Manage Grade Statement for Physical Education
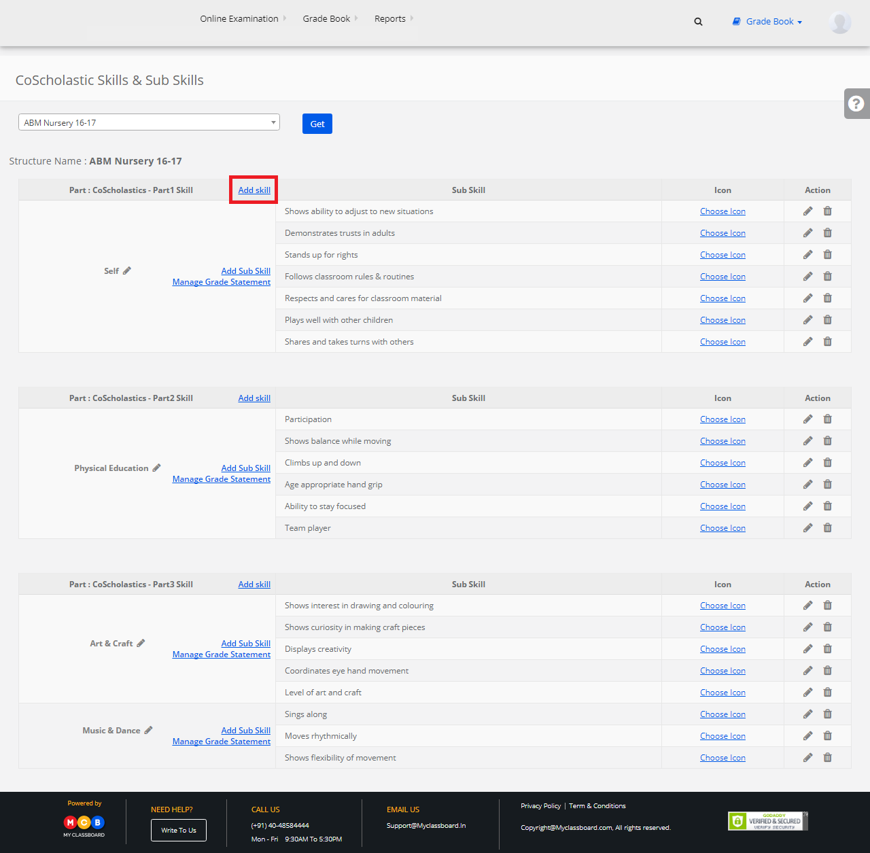Screen dimensions: 870x853 222,479
